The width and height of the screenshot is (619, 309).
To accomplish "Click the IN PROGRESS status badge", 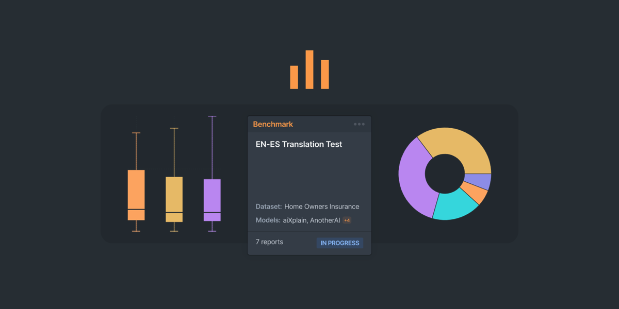I will point(340,243).
